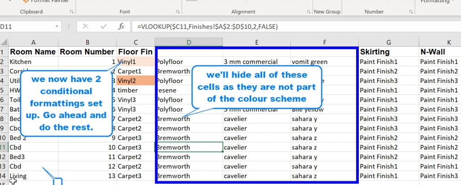Viewport: 461px width, 185px height.
Task: Open the Clipboard group dialog launcher
Action: point(72,12)
